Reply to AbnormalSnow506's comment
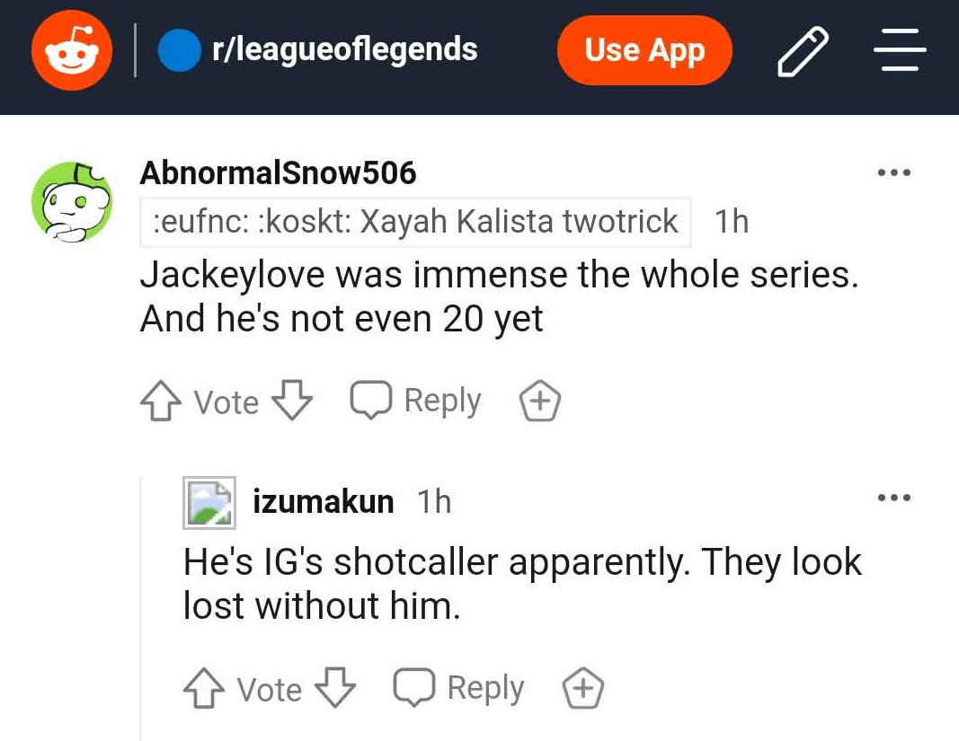The width and height of the screenshot is (959, 741). click(x=416, y=401)
